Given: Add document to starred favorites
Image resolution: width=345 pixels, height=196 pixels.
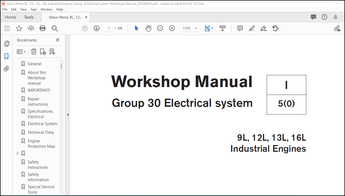Looking at the screenshot, I should coord(19,28).
